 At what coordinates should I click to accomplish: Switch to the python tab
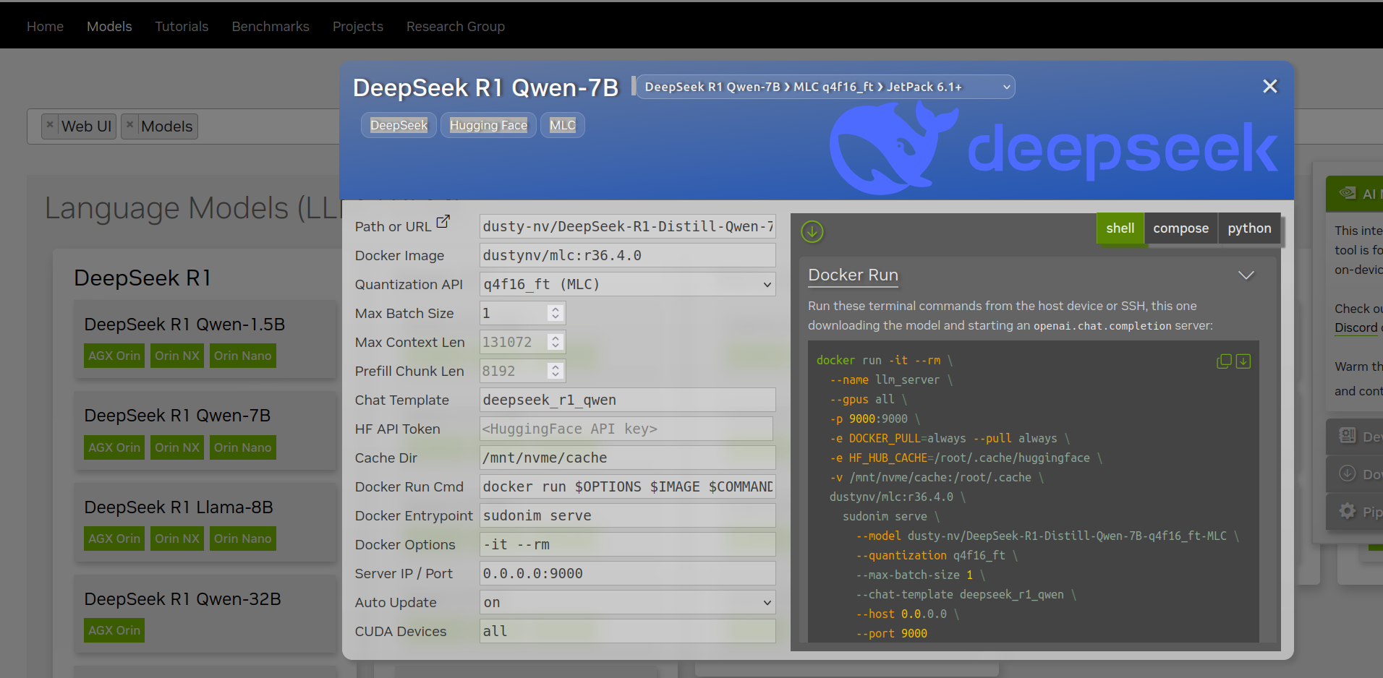pyautogui.click(x=1249, y=228)
